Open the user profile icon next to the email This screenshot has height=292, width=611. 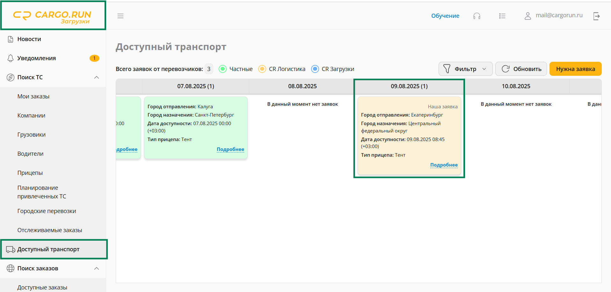click(527, 16)
